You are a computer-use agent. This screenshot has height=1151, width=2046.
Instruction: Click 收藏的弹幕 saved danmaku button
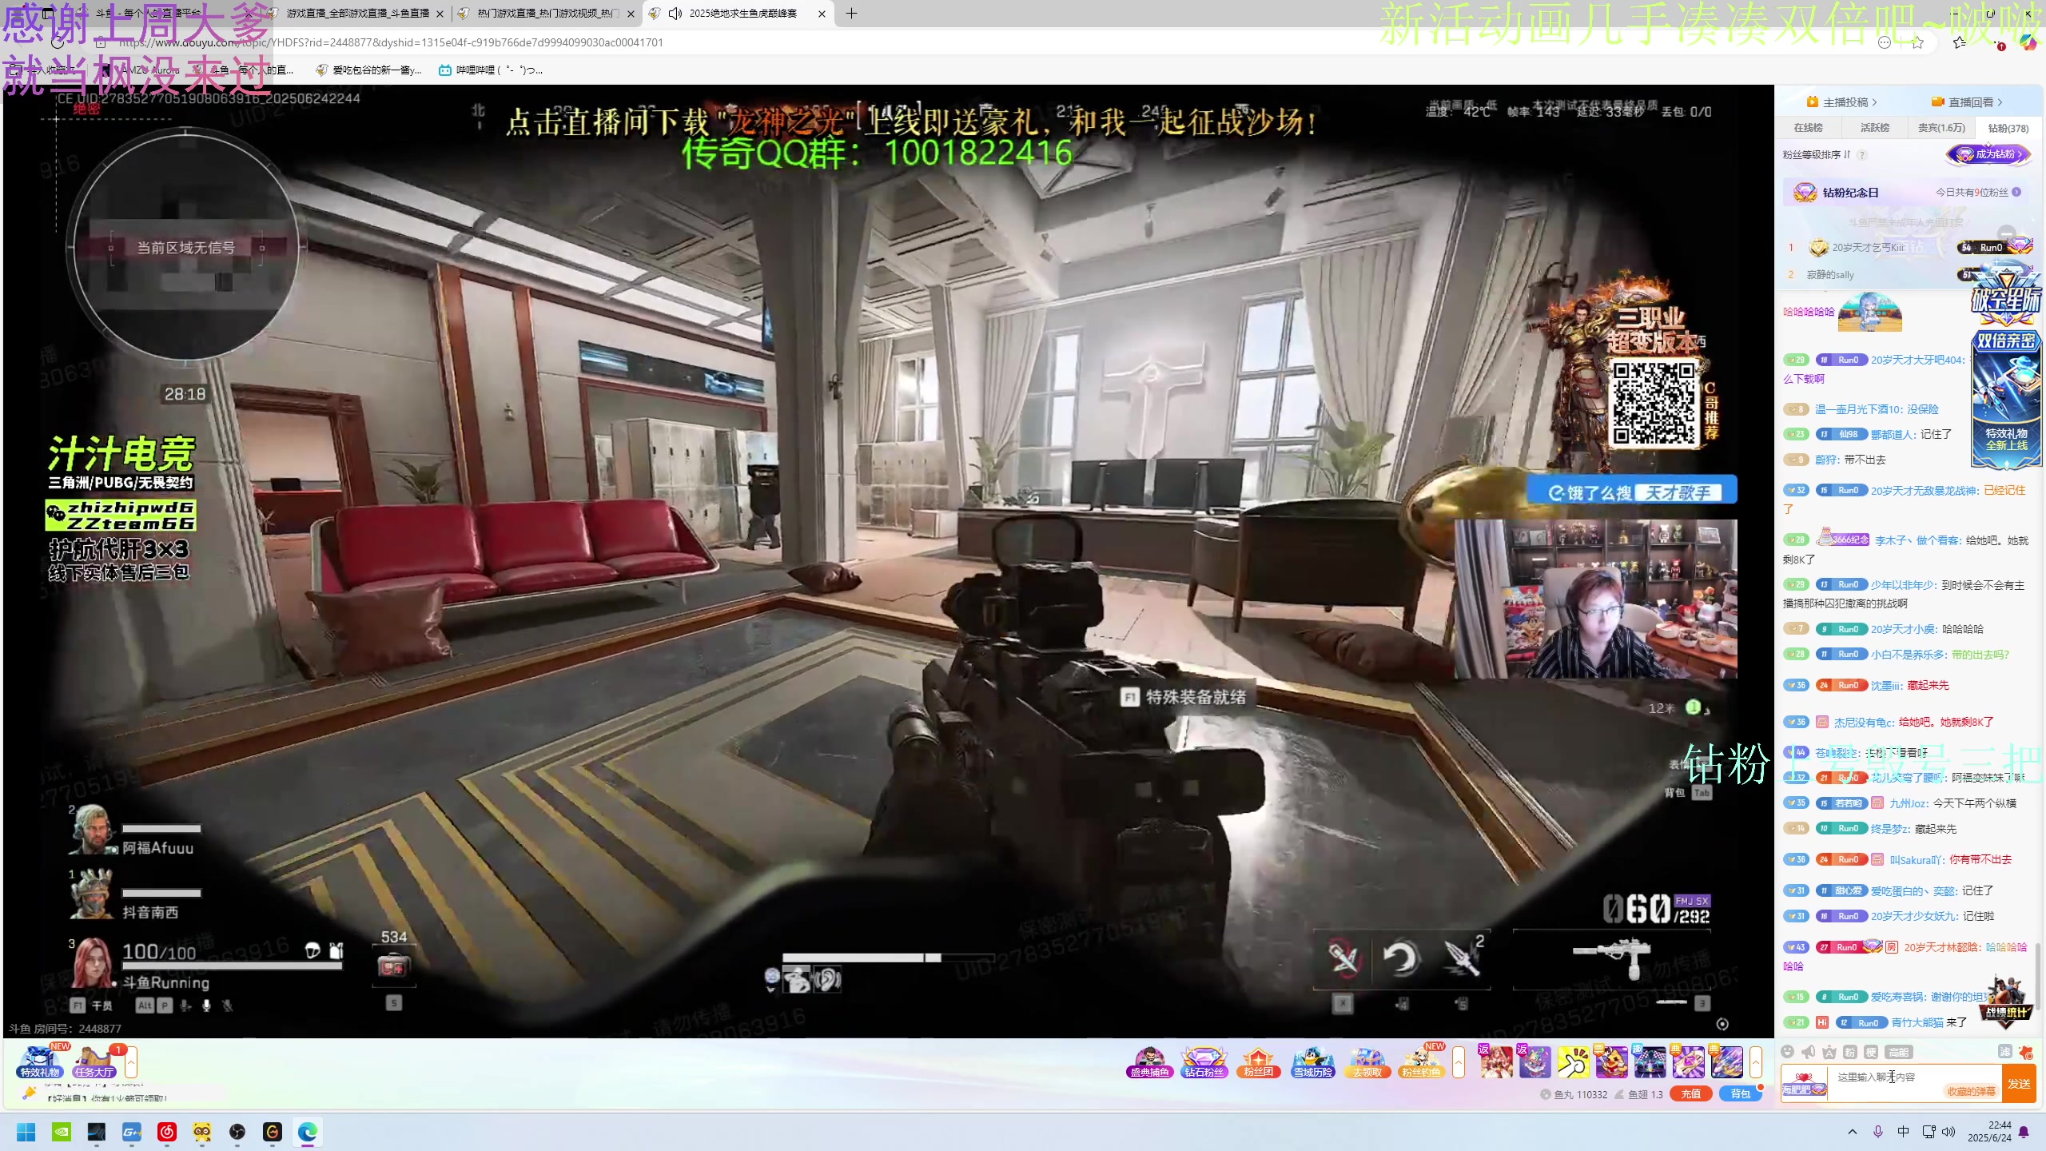[x=1971, y=1091]
